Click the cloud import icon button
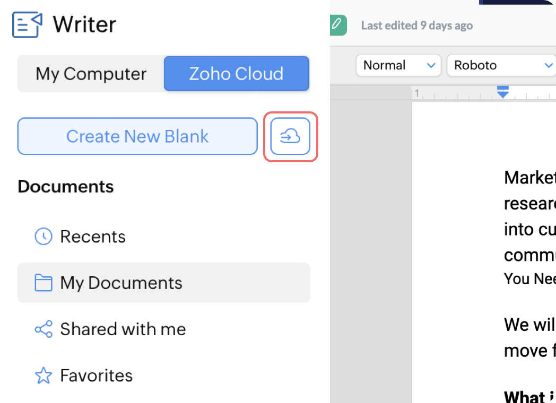556x403 pixels. [290, 137]
